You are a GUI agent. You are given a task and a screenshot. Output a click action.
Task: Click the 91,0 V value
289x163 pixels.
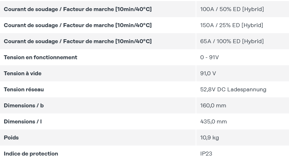208,73
